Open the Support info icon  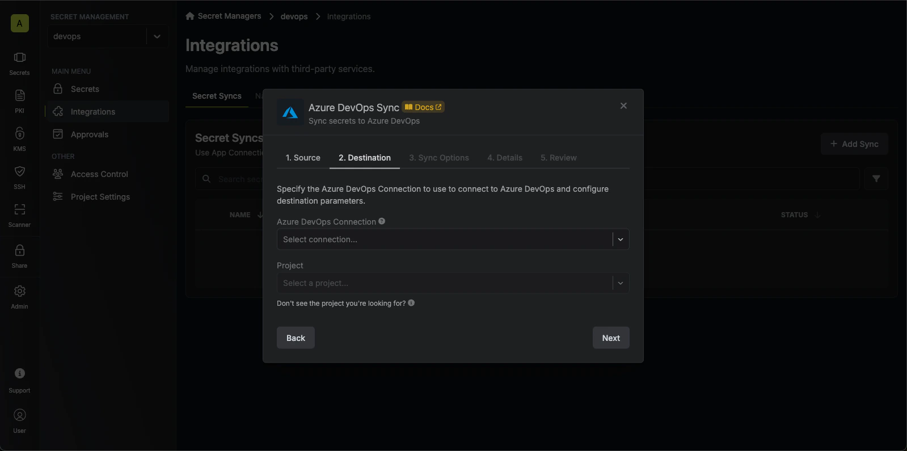click(x=19, y=380)
